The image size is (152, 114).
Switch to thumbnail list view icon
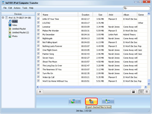146,92
